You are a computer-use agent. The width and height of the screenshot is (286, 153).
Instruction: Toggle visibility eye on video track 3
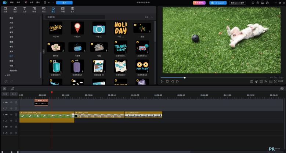(11, 127)
